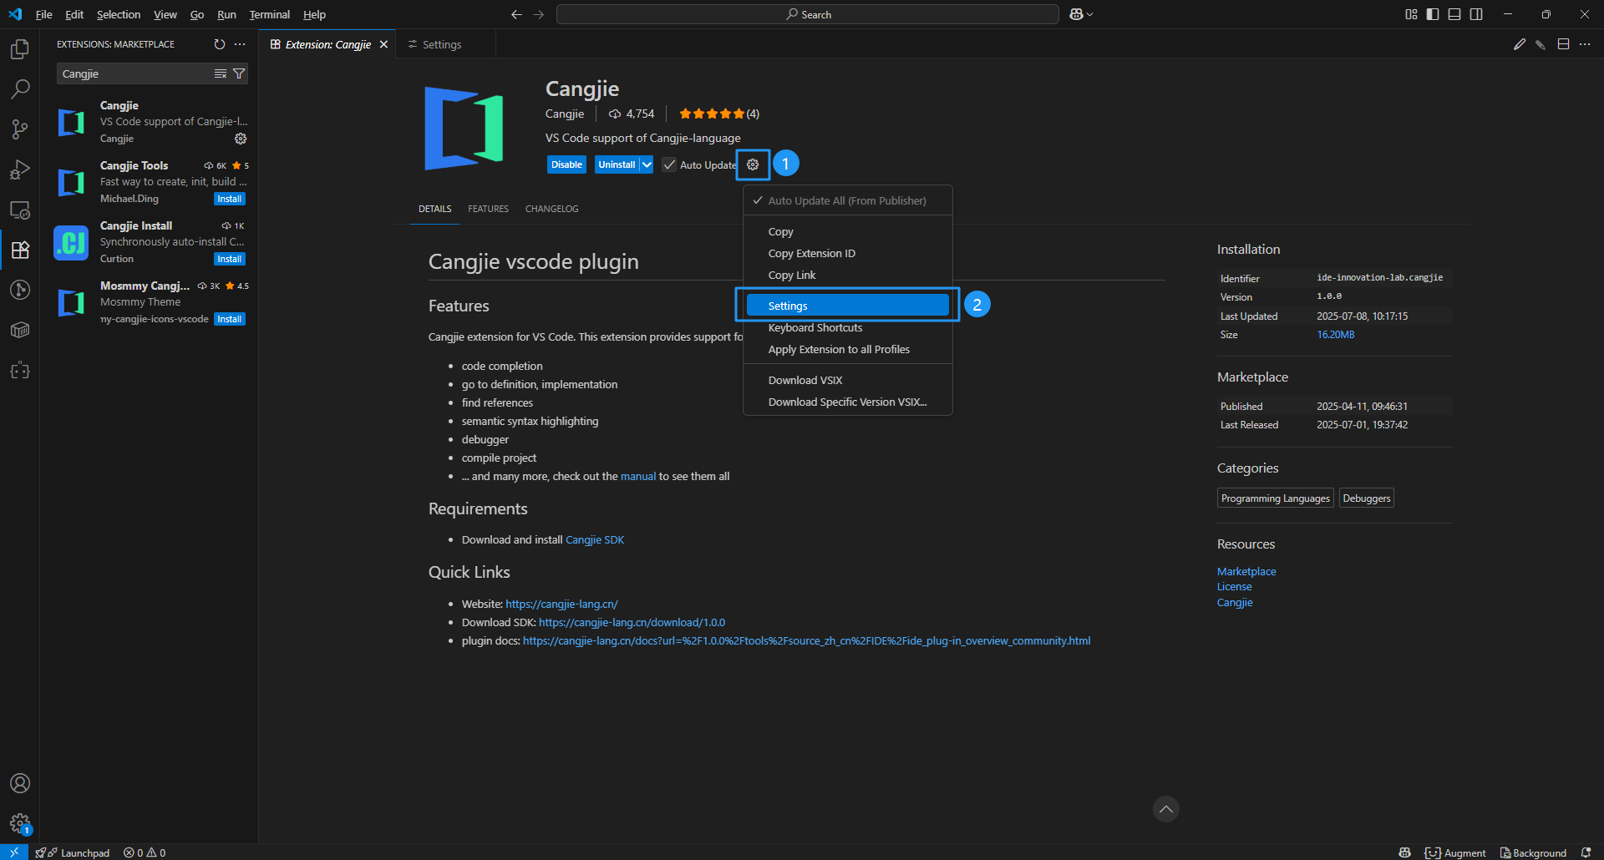
Task: Open editor more actions menu
Action: click(1585, 44)
